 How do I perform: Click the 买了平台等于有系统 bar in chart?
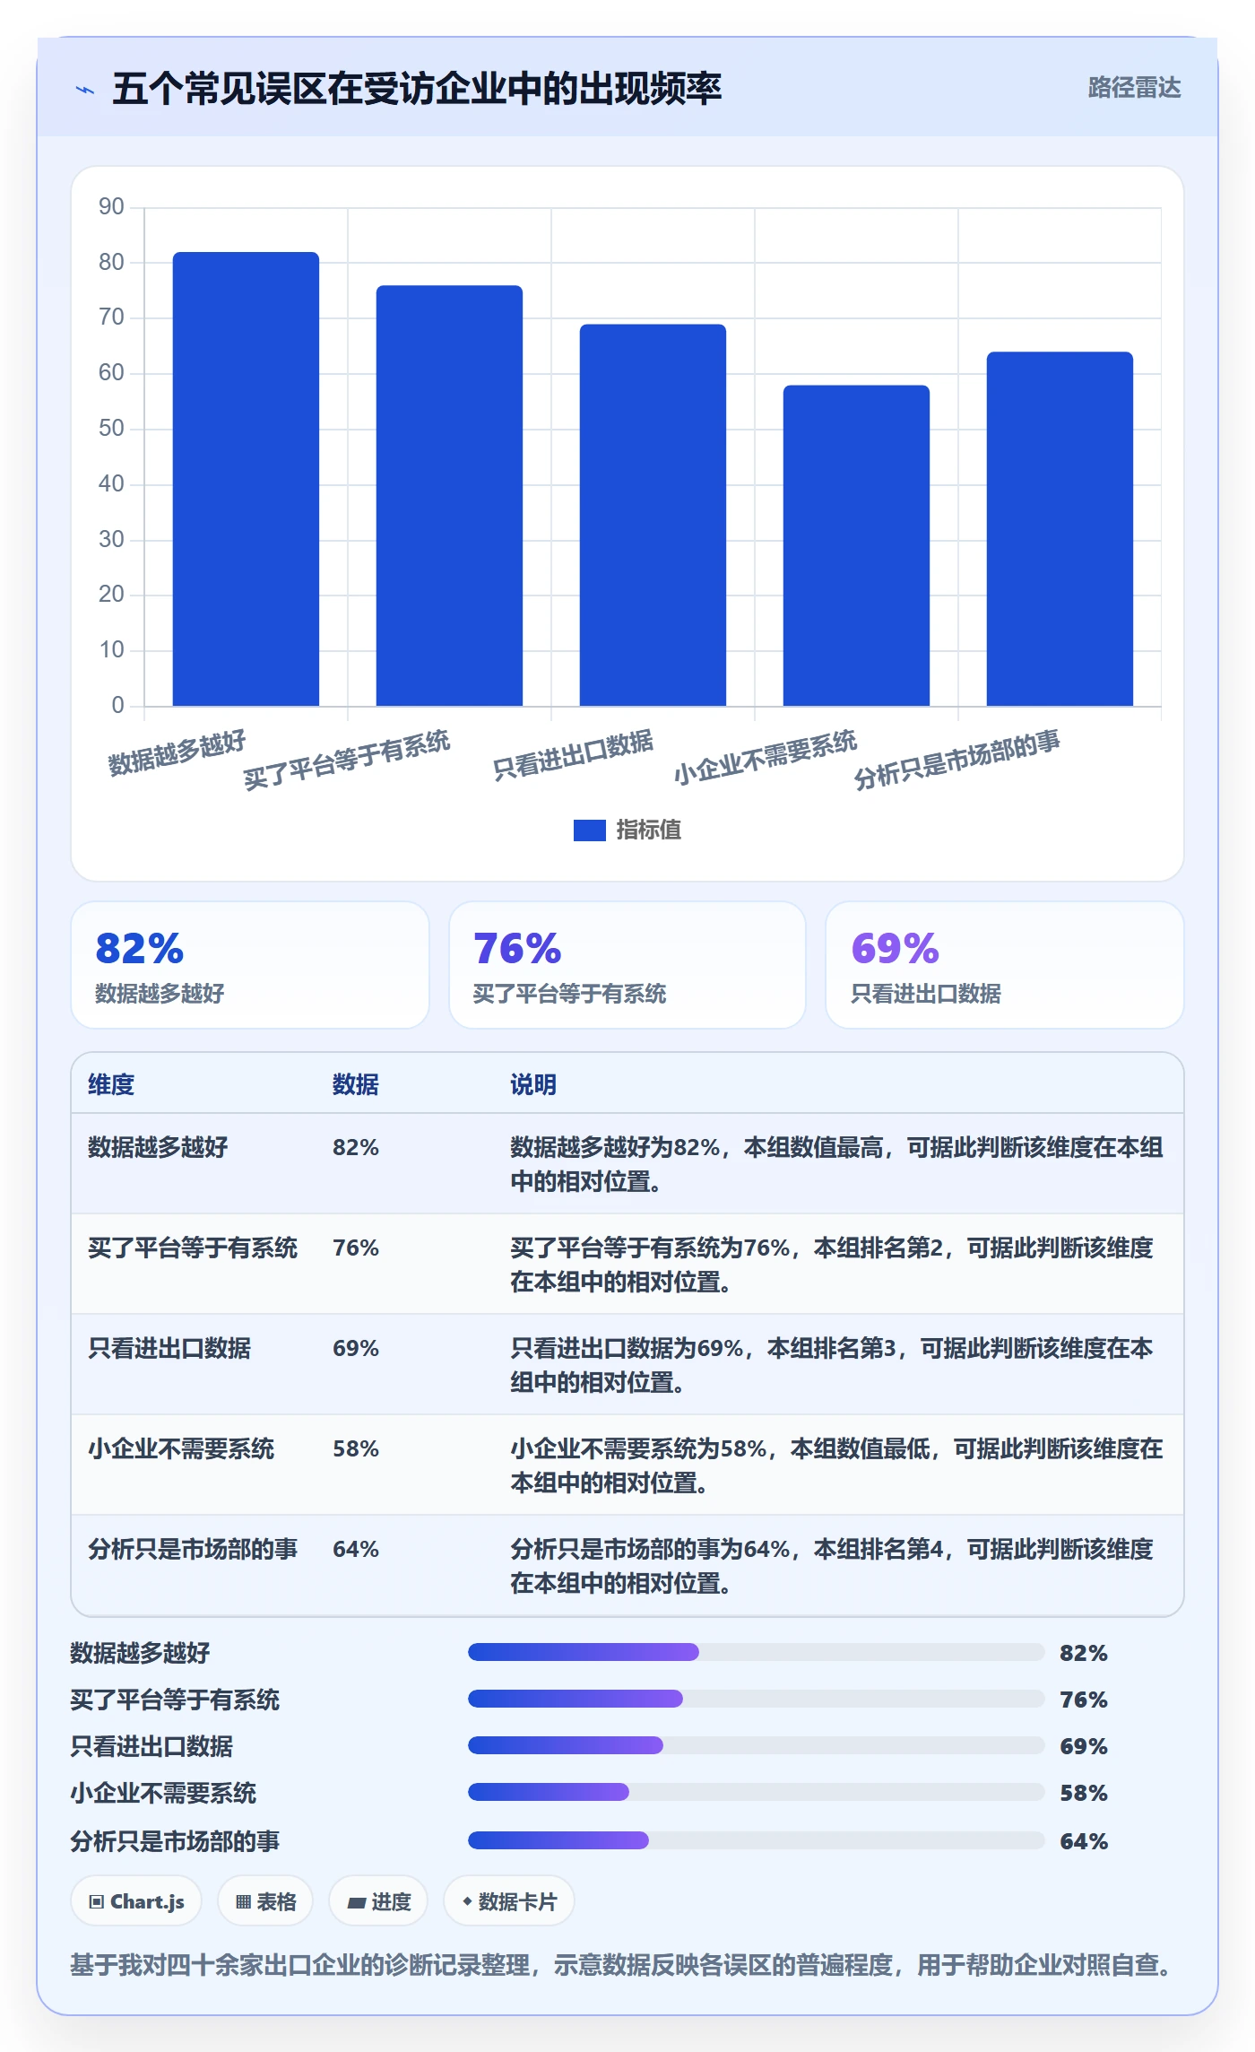449,496
